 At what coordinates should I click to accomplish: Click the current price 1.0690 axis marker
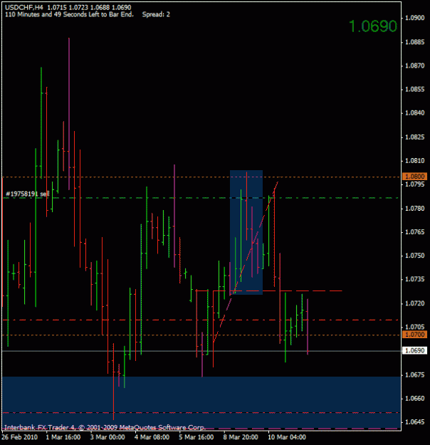coord(414,351)
